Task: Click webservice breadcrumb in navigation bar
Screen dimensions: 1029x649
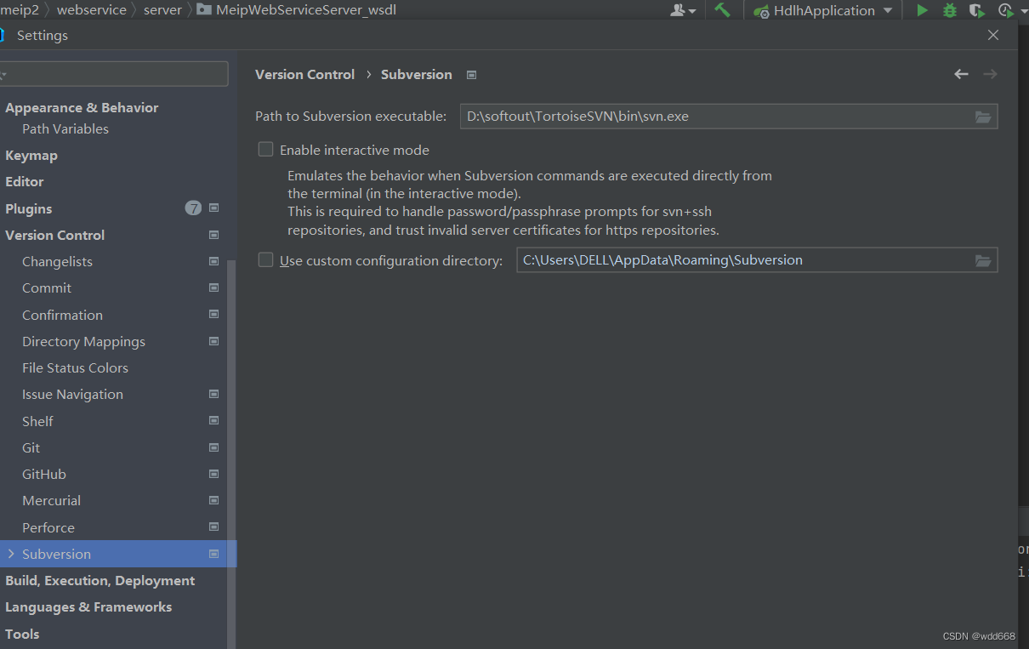Action: [92, 10]
